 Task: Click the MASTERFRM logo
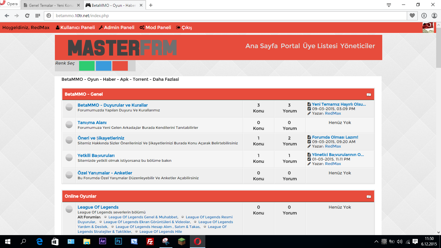coord(122,48)
